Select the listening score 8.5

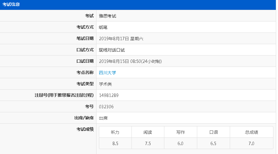(115, 143)
